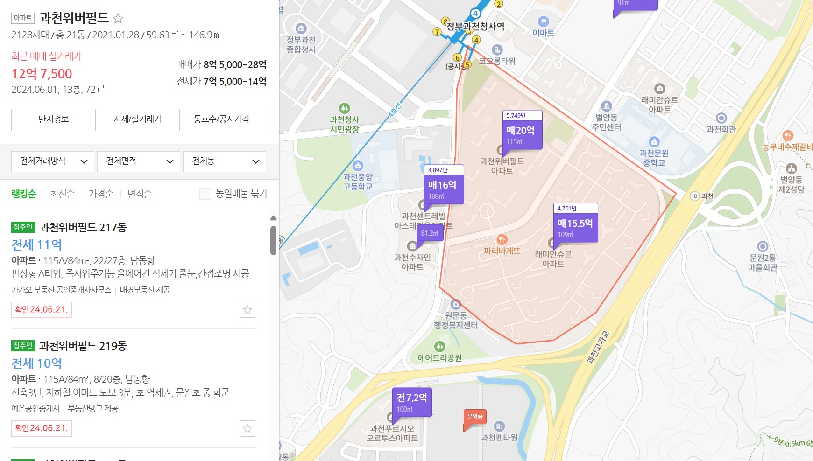Click the 코오롱타워 building icon
Viewport: 813px width, 461px height.
pos(497,50)
